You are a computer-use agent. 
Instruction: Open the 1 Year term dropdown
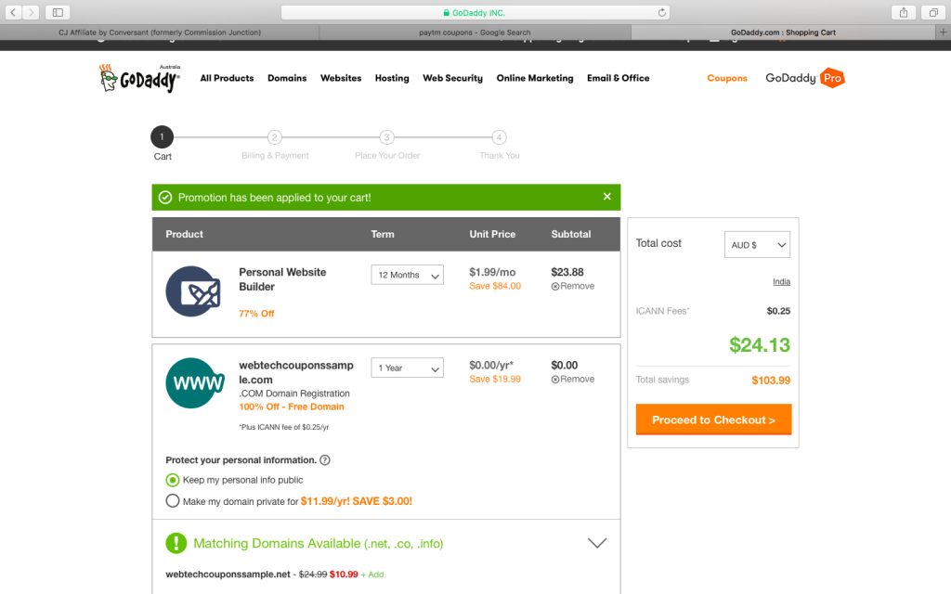[407, 368]
